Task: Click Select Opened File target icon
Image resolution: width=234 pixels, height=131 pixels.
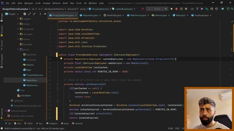Action: pyautogui.click(x=24, y=14)
